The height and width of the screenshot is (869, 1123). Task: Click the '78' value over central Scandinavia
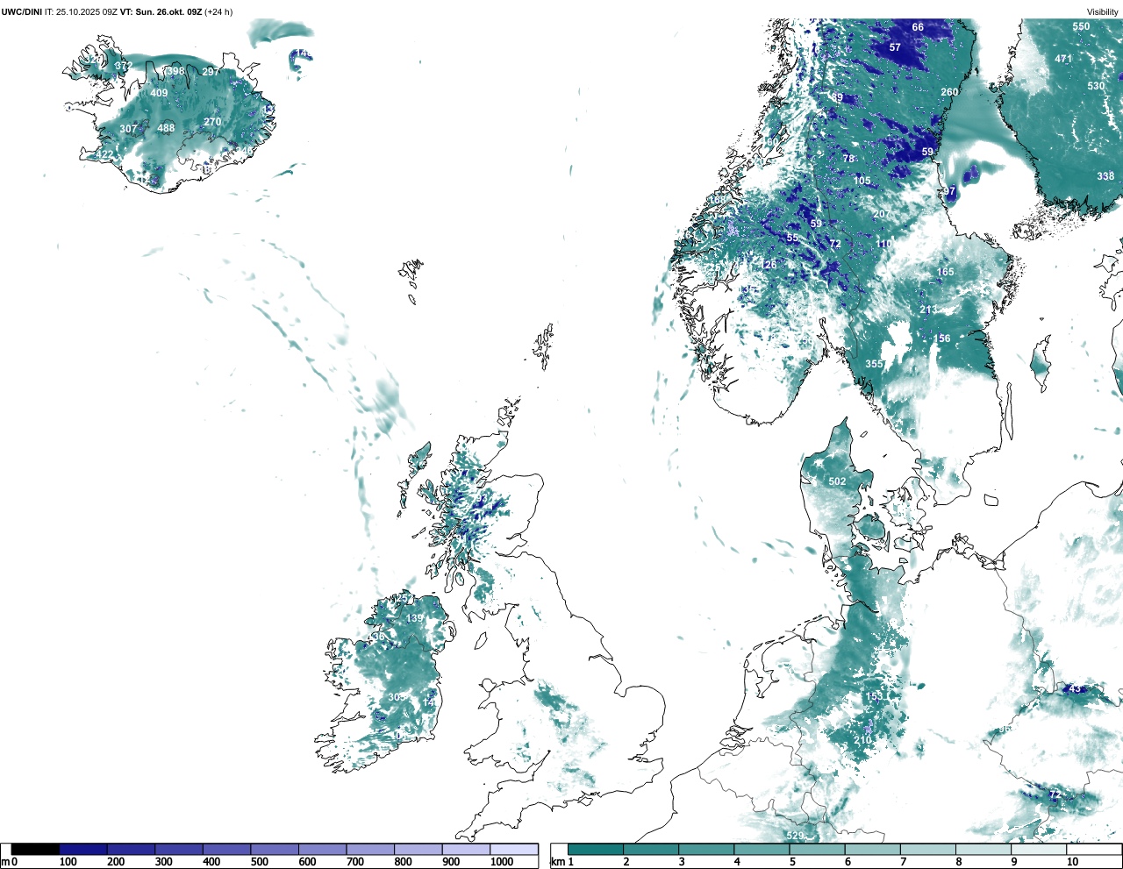[x=848, y=159]
